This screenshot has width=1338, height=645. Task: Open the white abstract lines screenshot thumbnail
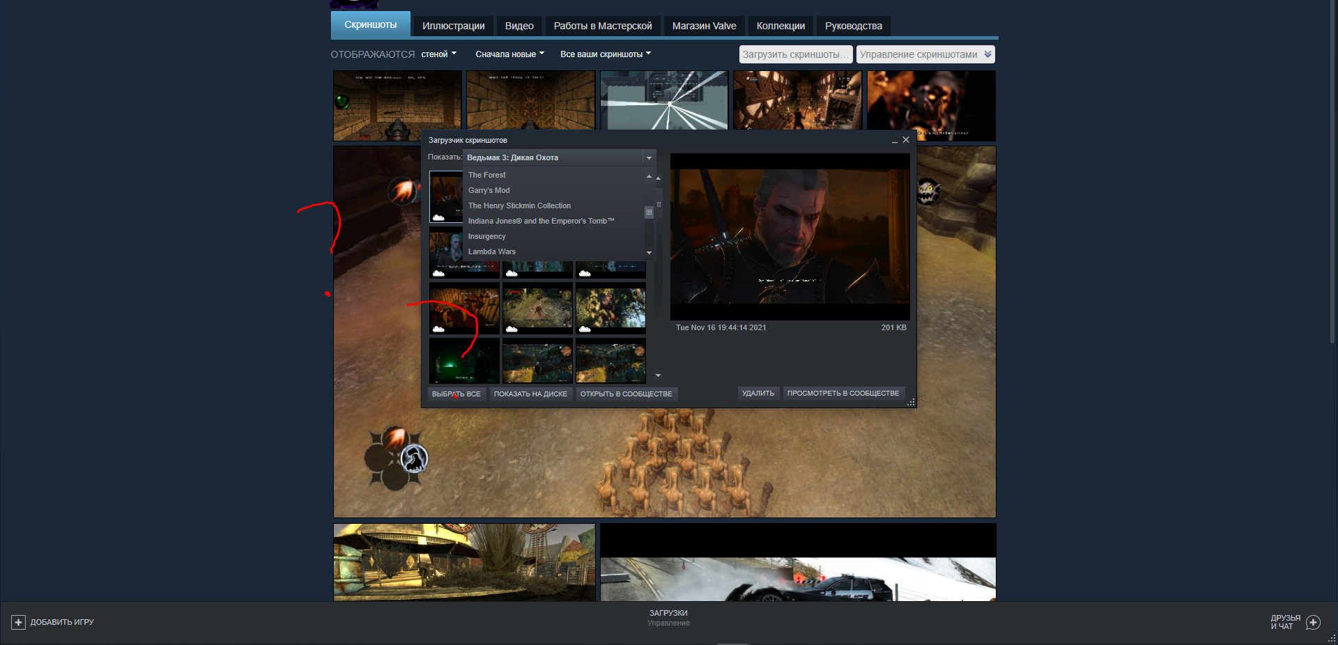[664, 100]
